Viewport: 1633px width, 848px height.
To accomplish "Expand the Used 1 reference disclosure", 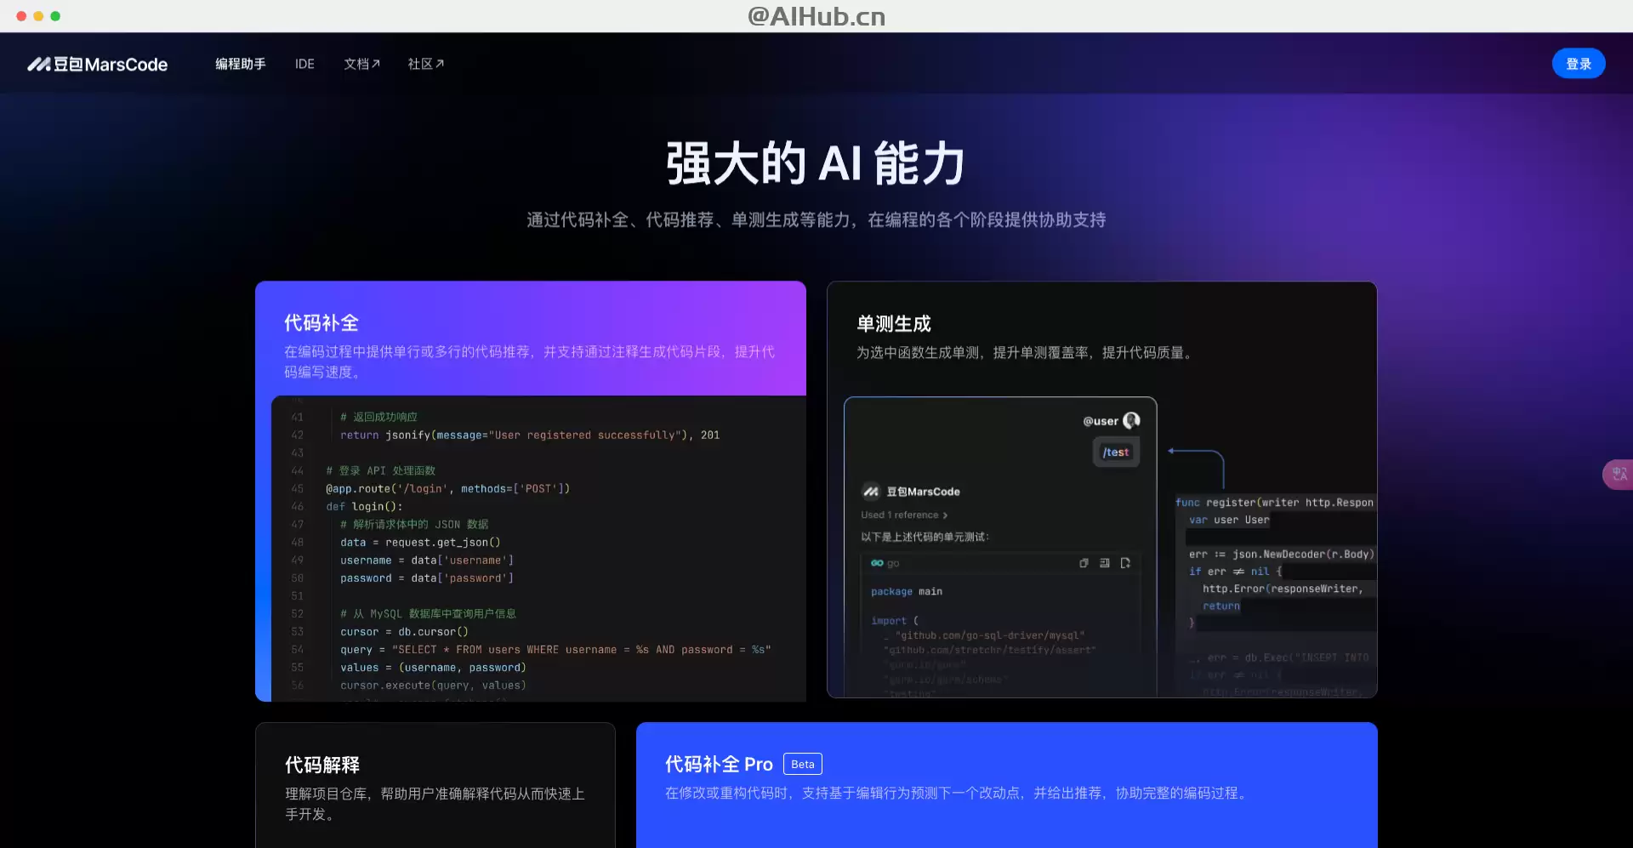I will coord(904,515).
